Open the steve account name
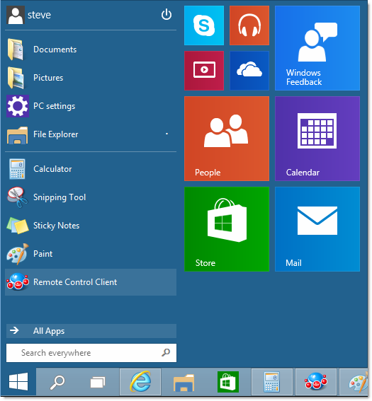 [x=39, y=15]
